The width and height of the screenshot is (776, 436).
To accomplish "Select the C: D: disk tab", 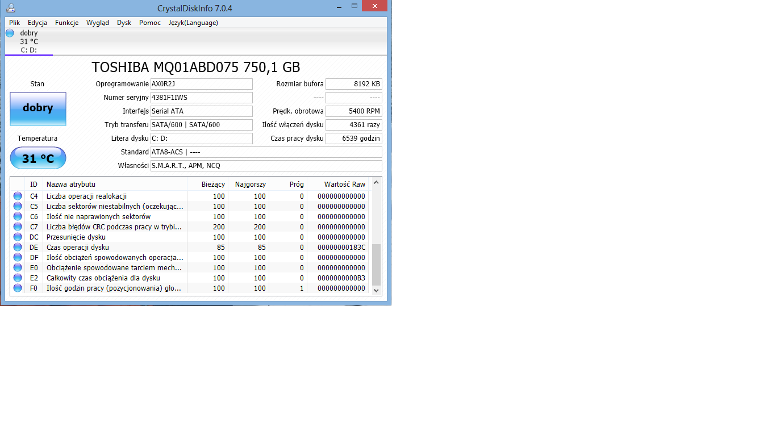I will pos(29,41).
